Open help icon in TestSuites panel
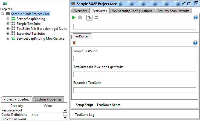200x121 pixels. click(195, 43)
